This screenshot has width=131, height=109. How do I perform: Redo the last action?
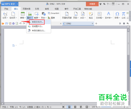point(24,23)
